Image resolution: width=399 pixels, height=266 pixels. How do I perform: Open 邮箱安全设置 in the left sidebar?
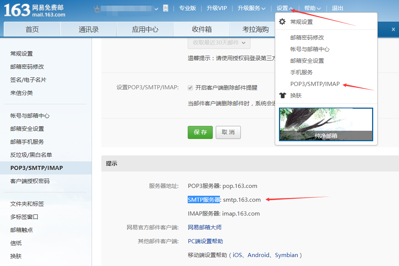[x=27, y=129]
